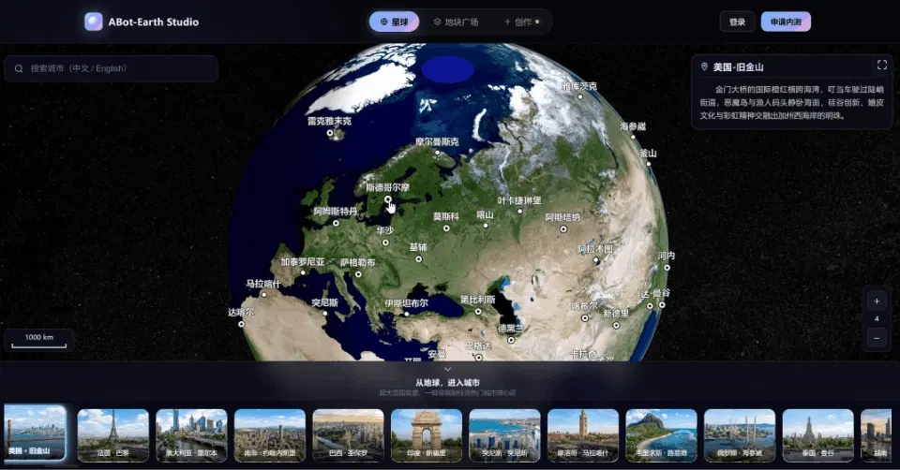900x470 pixels.
Task: Click the 雅库茨克 marker on the globe
Action: [x=579, y=96]
